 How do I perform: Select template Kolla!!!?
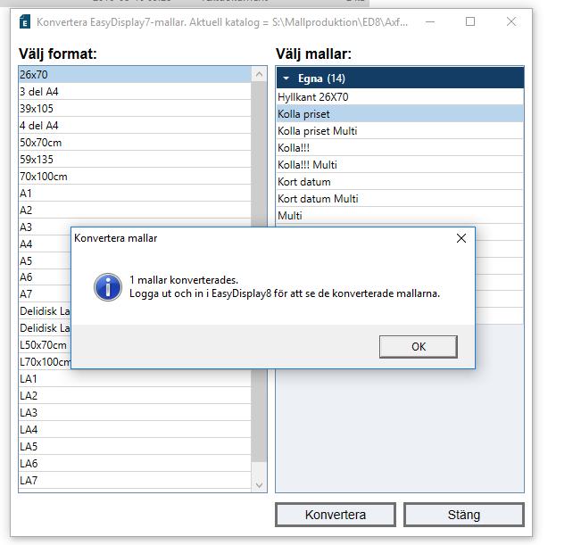coord(400,148)
